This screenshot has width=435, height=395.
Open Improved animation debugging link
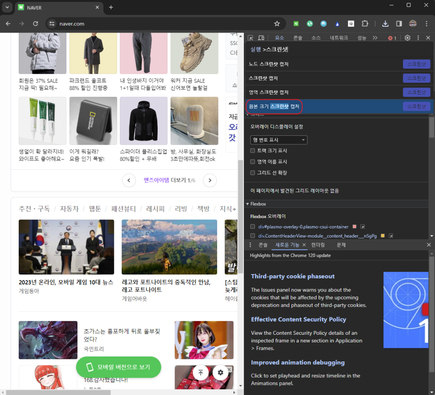298,363
